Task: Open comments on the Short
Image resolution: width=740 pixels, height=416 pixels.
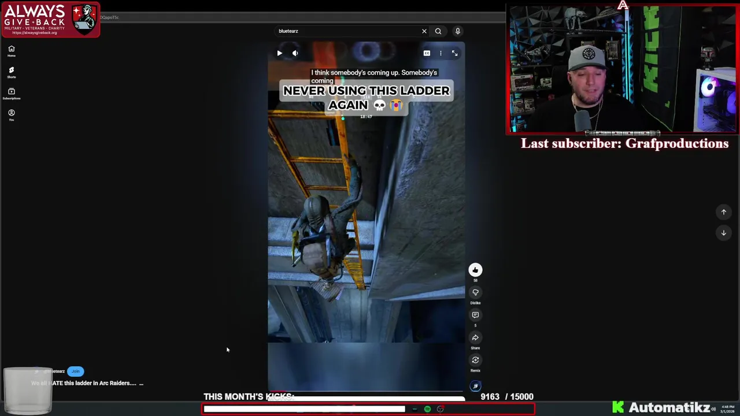Action: click(x=475, y=315)
